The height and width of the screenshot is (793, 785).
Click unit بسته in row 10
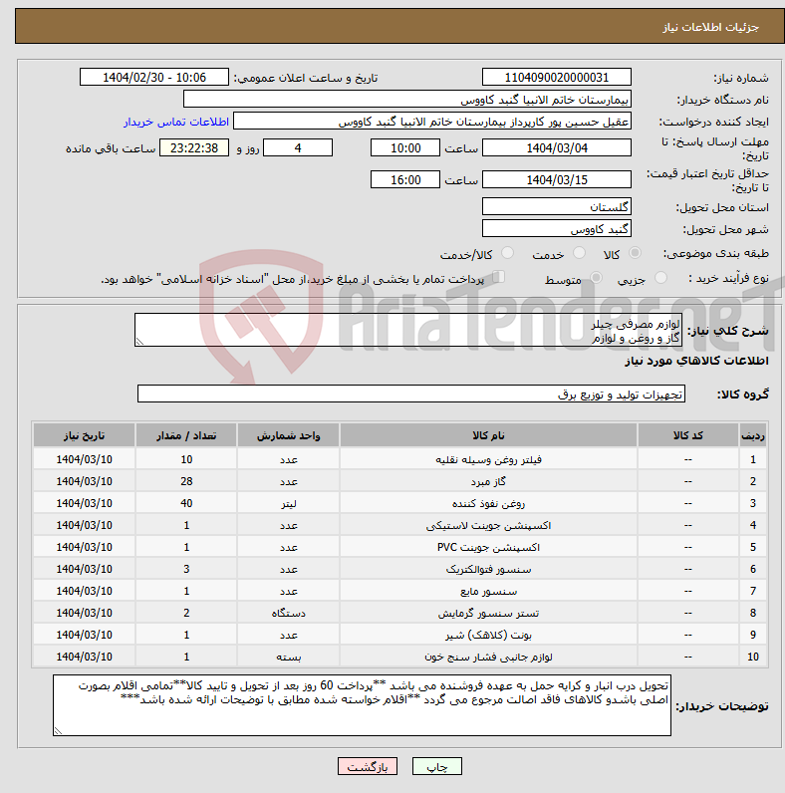pos(288,657)
